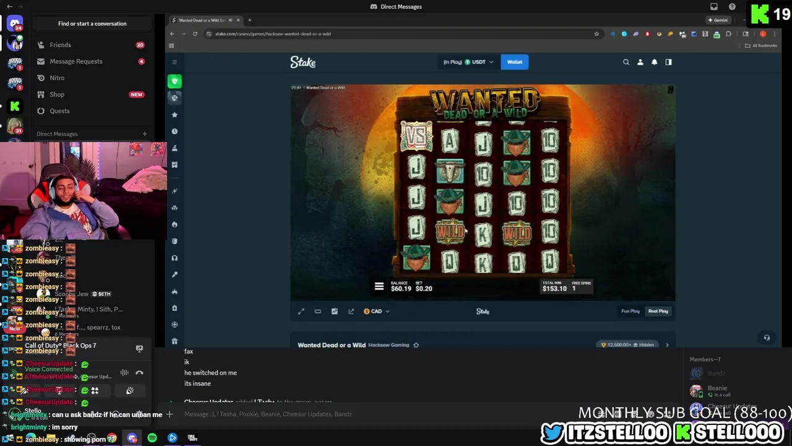Click the Hacksaw Gaming provider link
Image resolution: width=792 pixels, height=446 pixels.
click(389, 345)
